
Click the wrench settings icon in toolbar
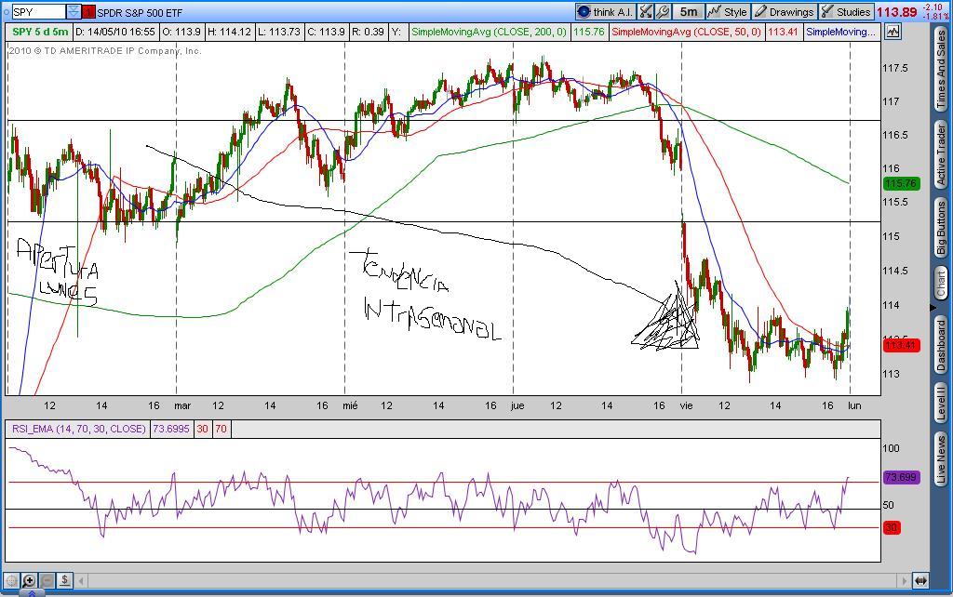(x=663, y=12)
